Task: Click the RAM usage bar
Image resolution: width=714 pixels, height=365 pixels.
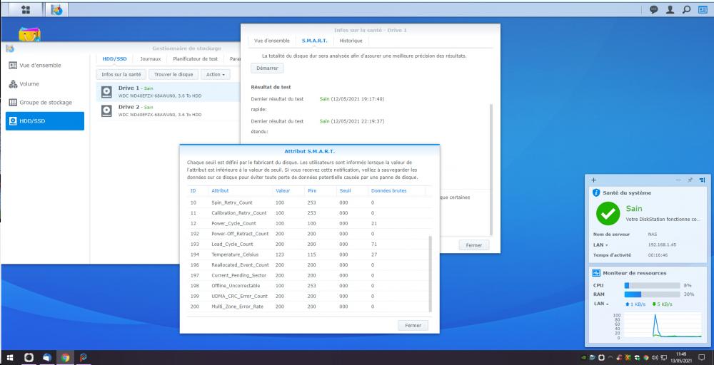Action: (652, 294)
